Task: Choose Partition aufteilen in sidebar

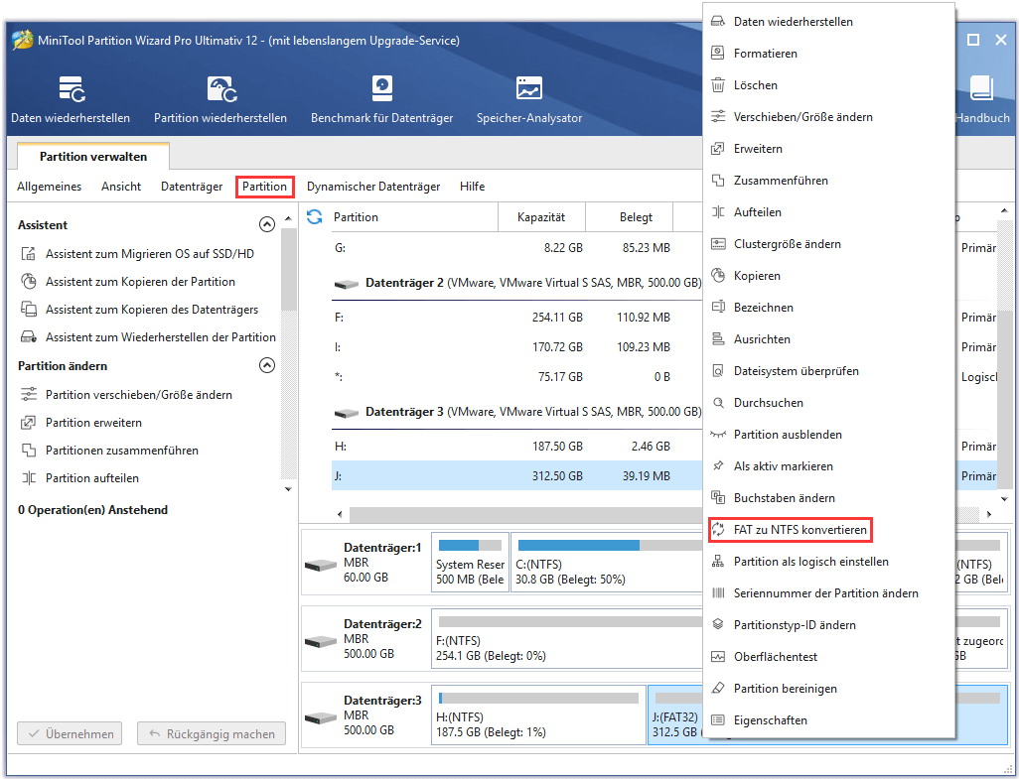Action: point(91,478)
